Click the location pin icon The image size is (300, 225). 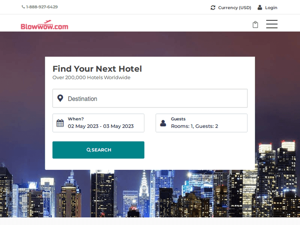(x=60, y=98)
